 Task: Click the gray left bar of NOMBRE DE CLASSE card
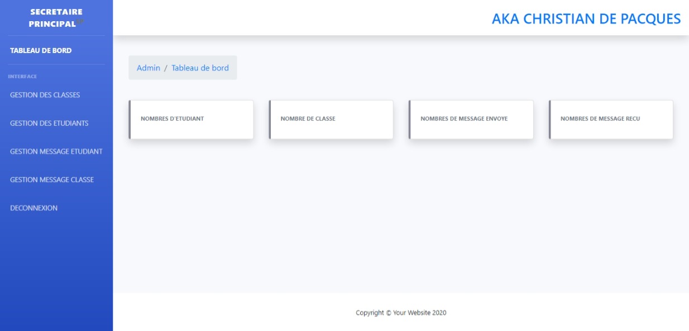(x=270, y=119)
